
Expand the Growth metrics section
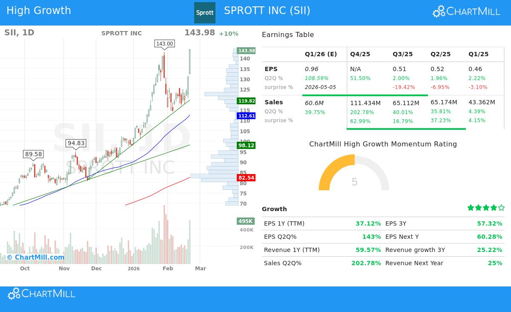274,209
